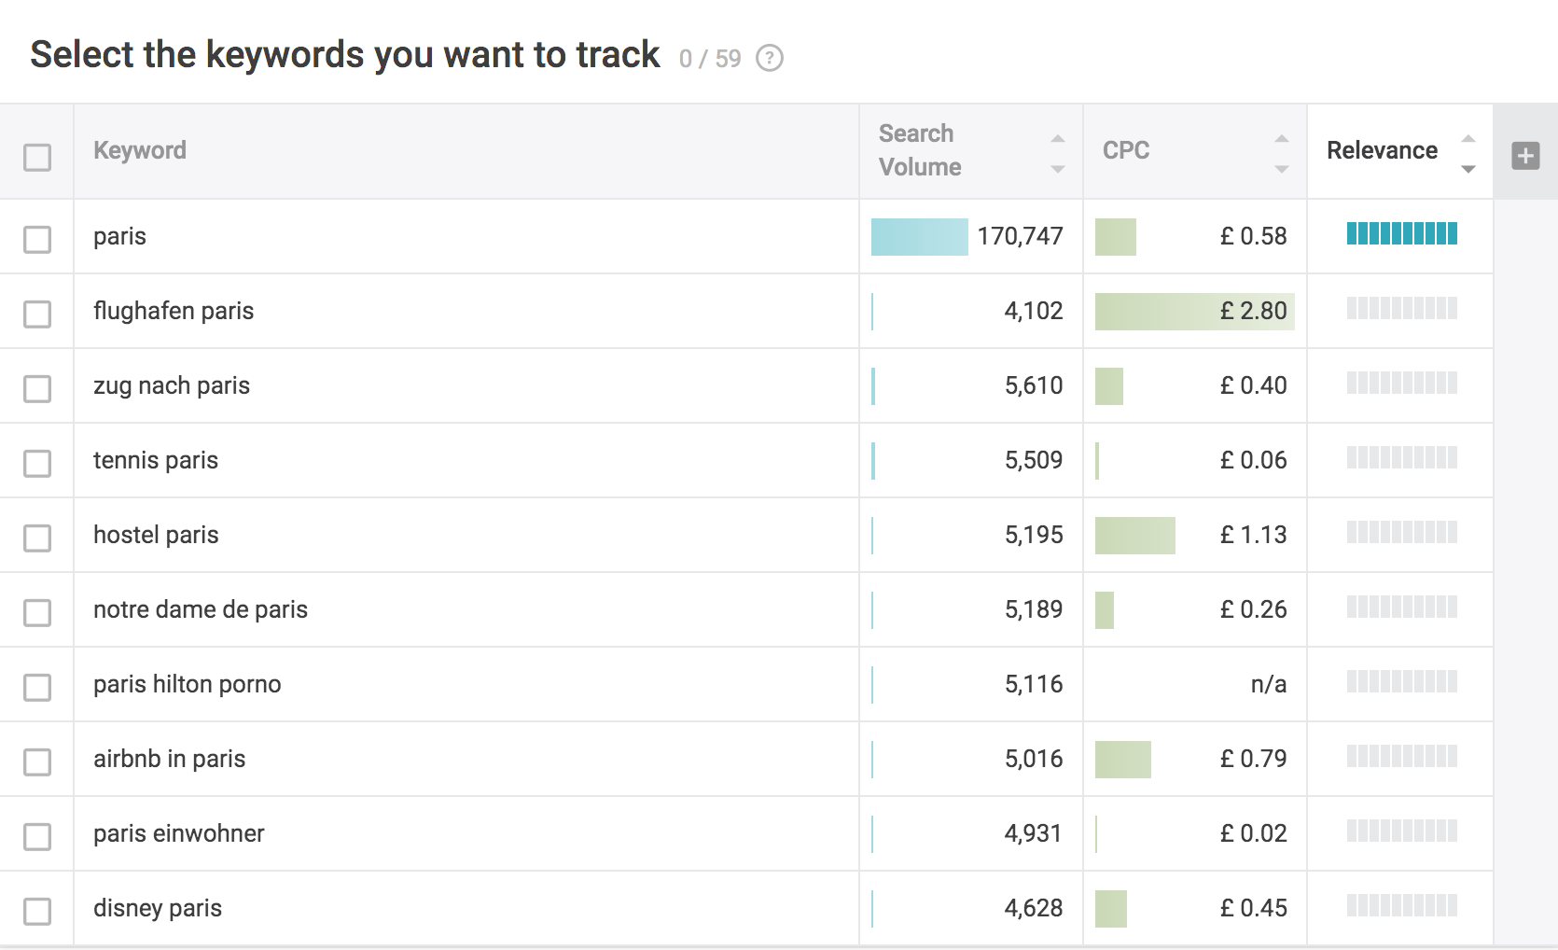Click the zug nach paris keyword
The width and height of the screenshot is (1558, 950).
[172, 386]
